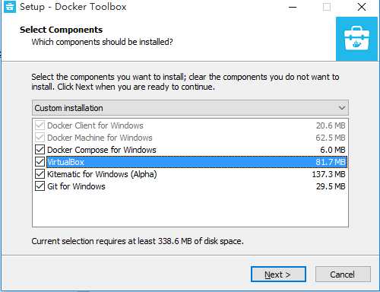Select the Docker Compose for Windows label

(x=102, y=150)
